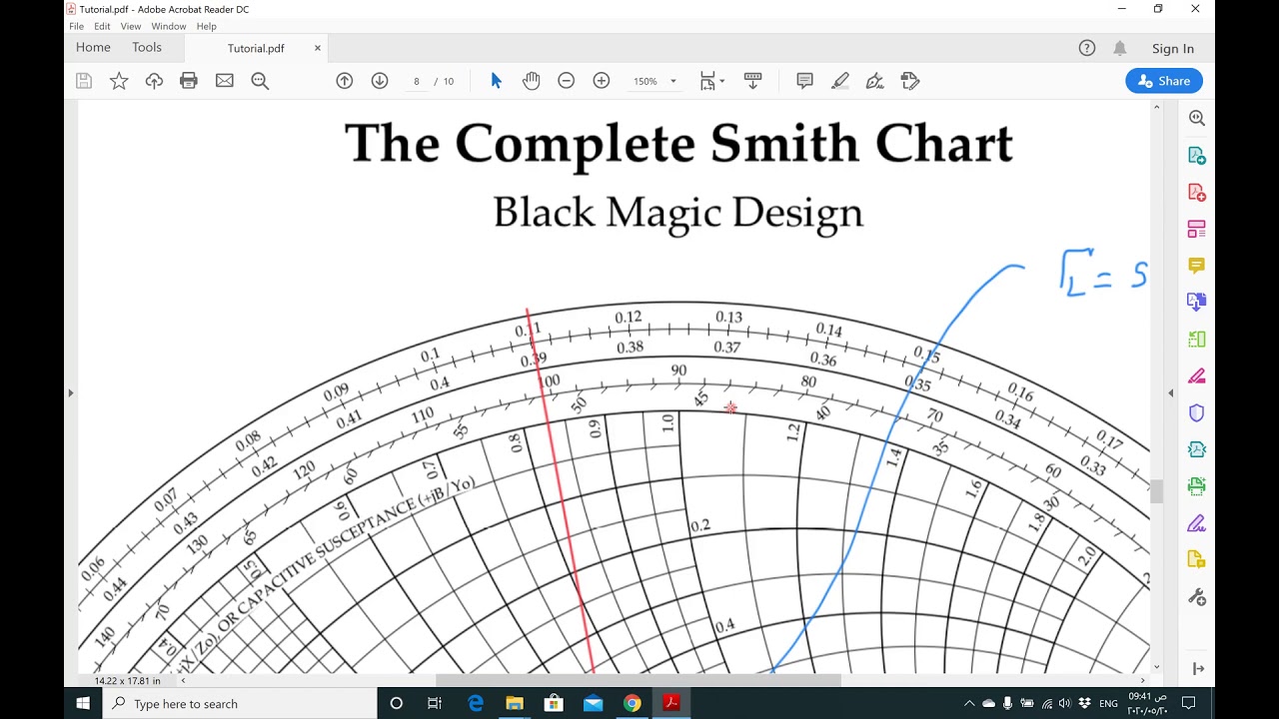Open Protect shield tool
1279x719 pixels.
click(x=1196, y=412)
